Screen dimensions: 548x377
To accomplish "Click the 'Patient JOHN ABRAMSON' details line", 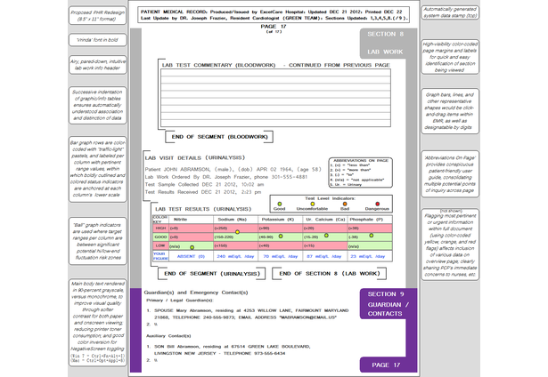I will [233, 170].
